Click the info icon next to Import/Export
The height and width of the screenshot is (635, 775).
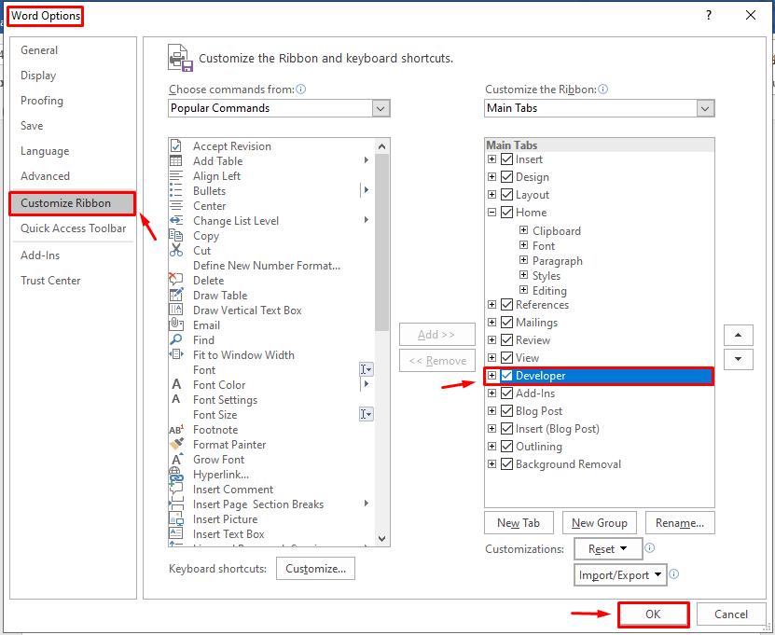(673, 573)
